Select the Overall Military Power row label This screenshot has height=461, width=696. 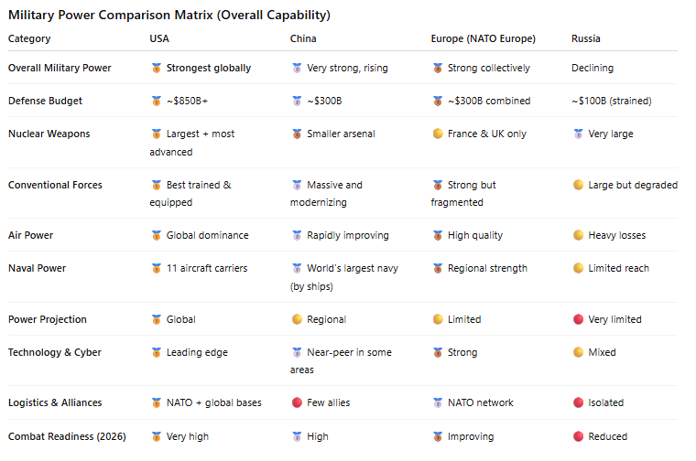click(x=60, y=68)
